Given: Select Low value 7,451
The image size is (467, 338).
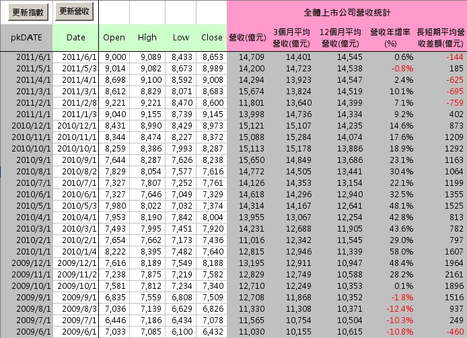Looking at the screenshot, I should click(x=181, y=229).
